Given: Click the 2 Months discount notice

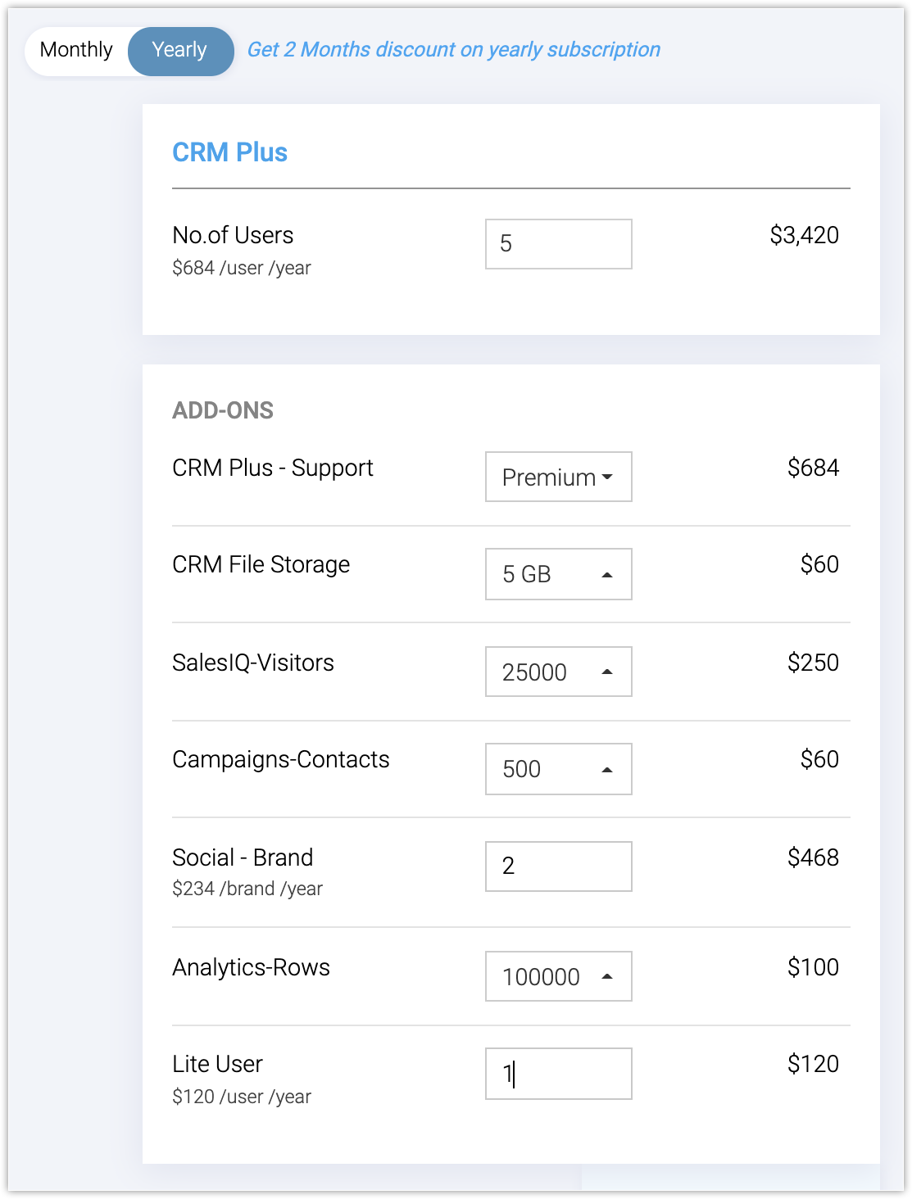Looking at the screenshot, I should 453,50.
